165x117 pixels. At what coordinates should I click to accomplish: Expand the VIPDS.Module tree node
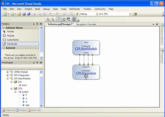tap(8, 72)
